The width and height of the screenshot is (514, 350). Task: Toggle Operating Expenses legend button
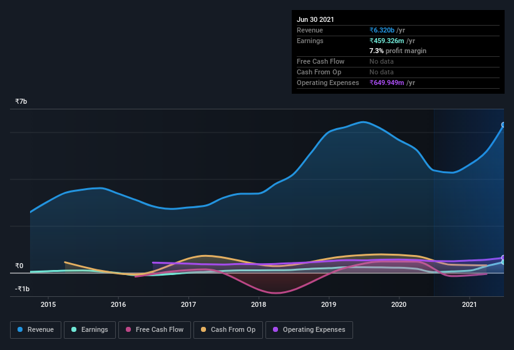309,330
